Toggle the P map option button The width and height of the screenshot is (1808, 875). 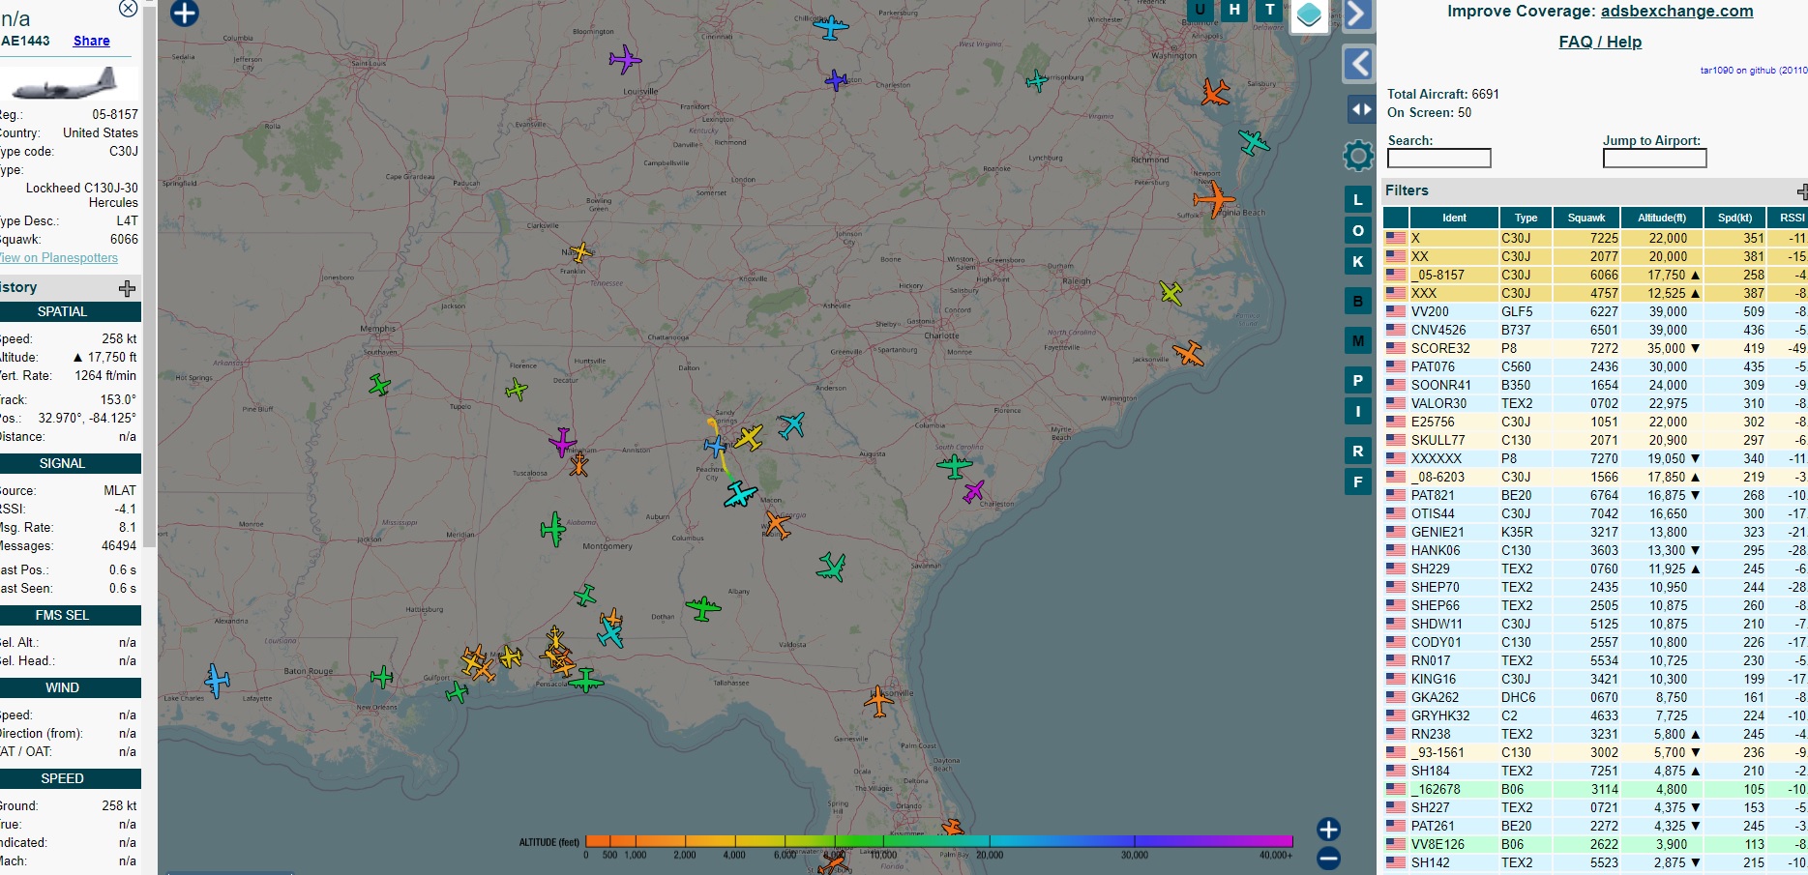1358,380
